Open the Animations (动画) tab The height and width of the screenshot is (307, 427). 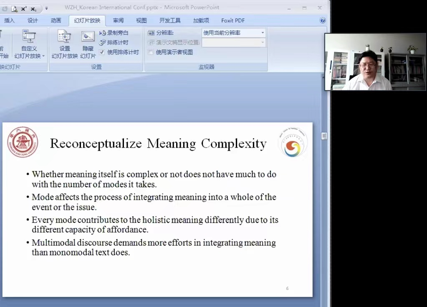[56, 20]
